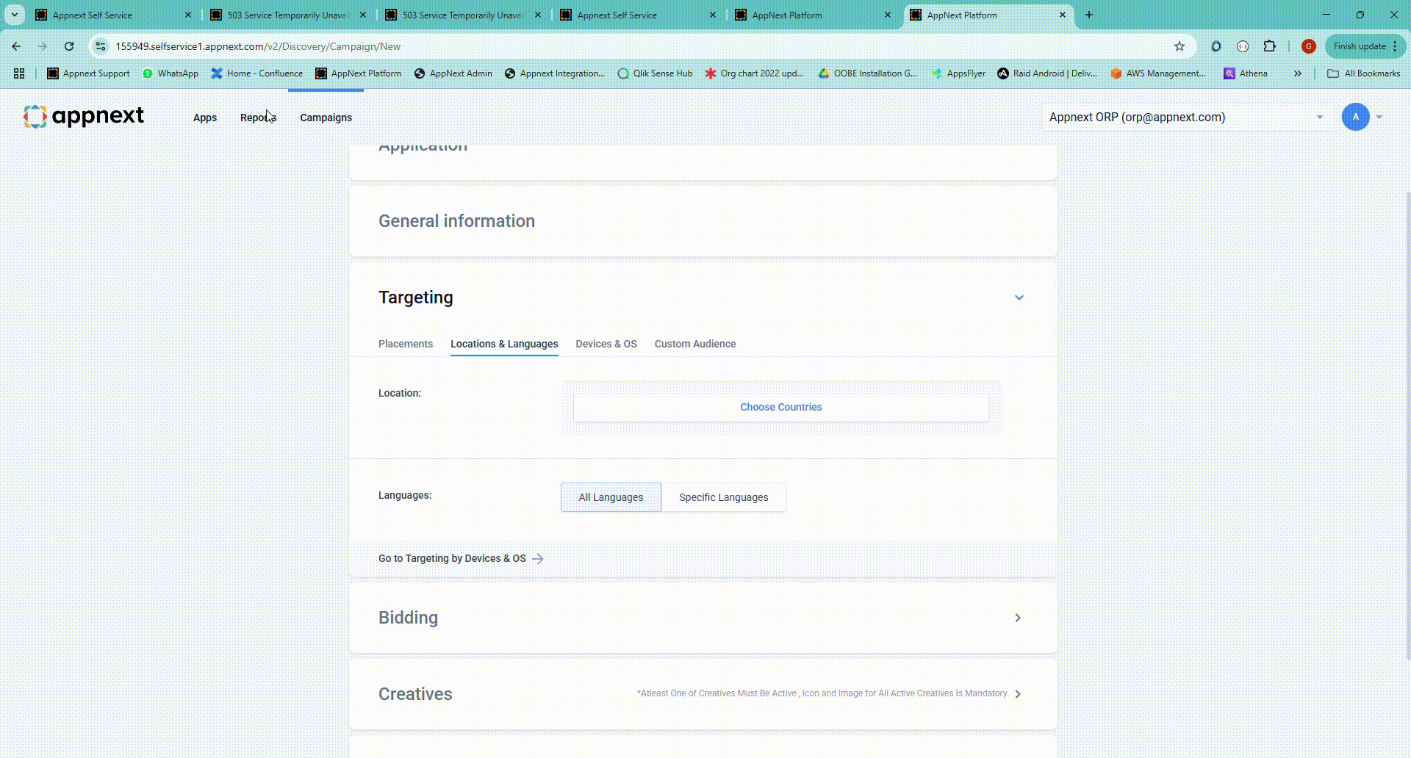Open user menu arrow beside avatar
This screenshot has width=1411, height=758.
[x=1379, y=117]
